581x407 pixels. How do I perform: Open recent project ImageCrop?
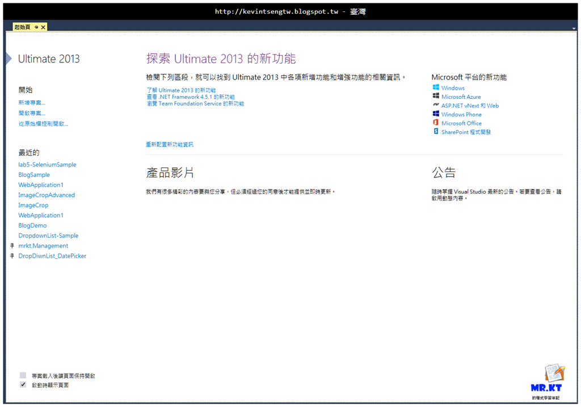(33, 205)
